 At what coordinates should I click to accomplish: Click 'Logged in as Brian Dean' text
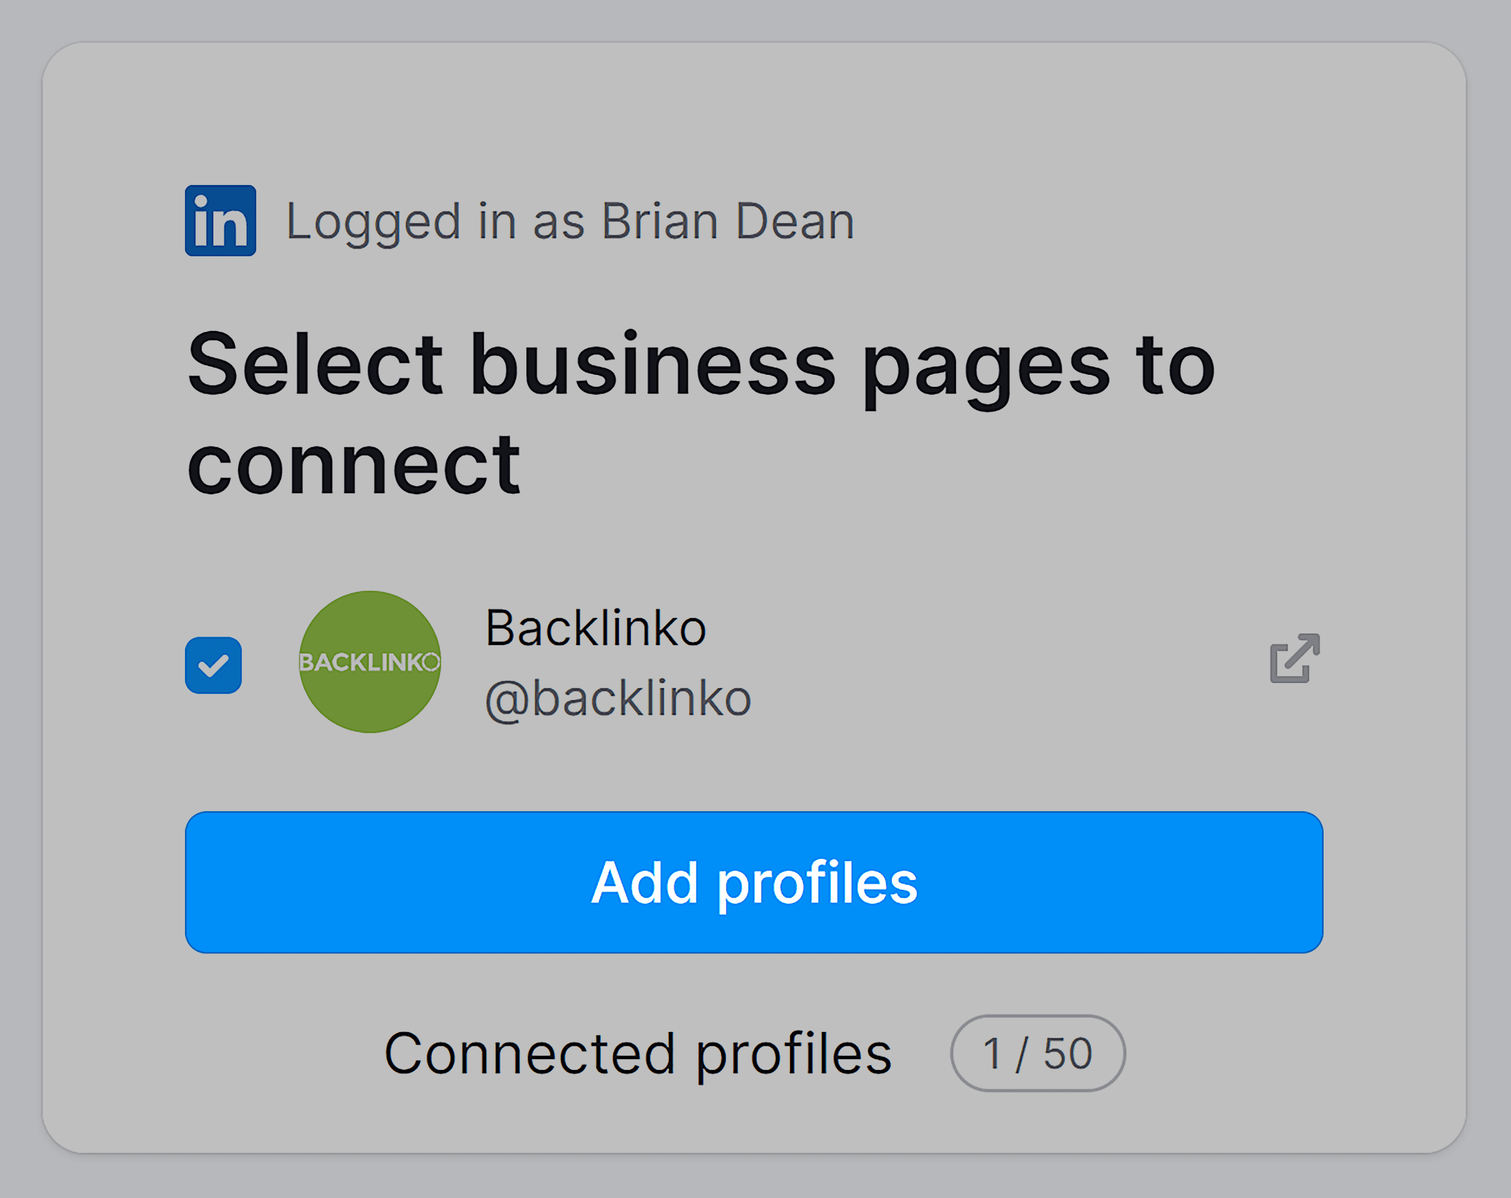569,221
